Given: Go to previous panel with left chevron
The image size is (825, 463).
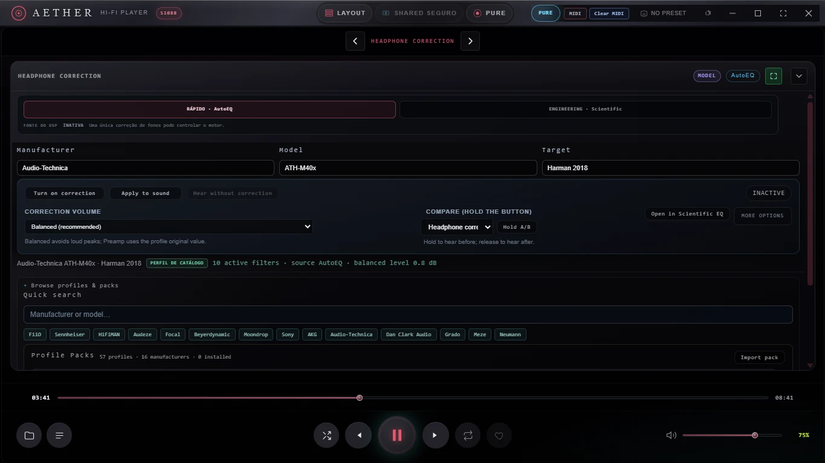Looking at the screenshot, I should pyautogui.click(x=355, y=41).
